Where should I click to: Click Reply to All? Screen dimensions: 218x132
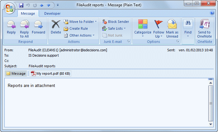click(24, 29)
